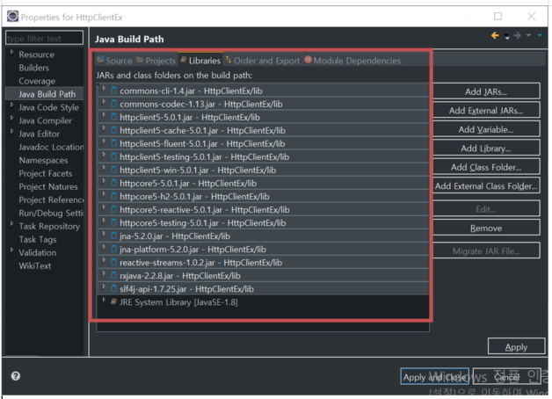Open the Module Dependencies tab

(352, 61)
